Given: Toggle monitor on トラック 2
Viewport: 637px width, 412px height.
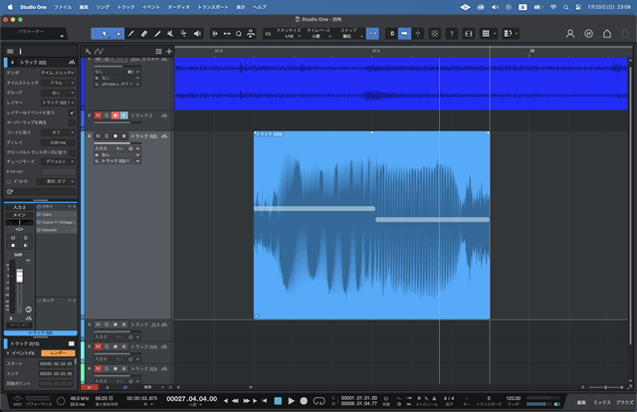Looking at the screenshot, I should (x=123, y=115).
